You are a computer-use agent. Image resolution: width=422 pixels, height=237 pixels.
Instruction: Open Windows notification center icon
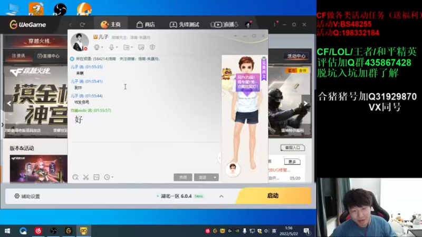(306, 231)
